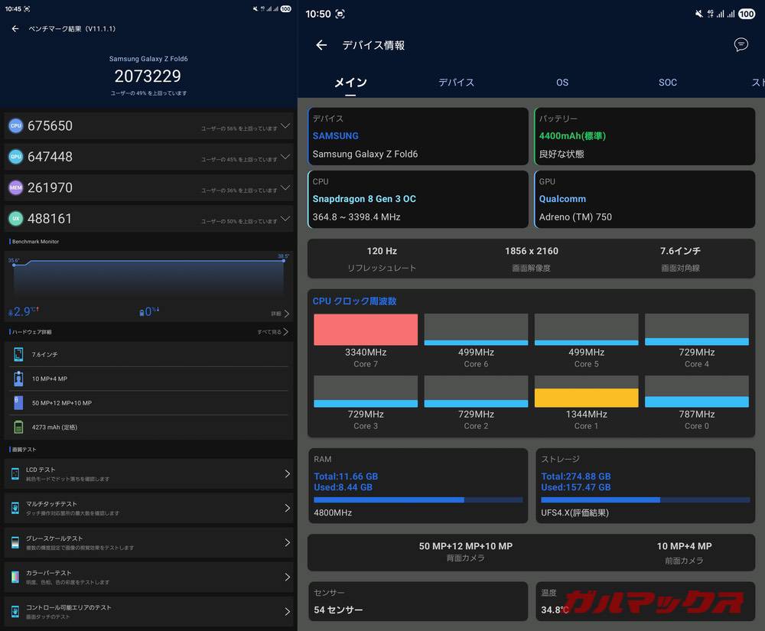Click the total score 2073229
Viewport: 765px width, 631px height.
[x=148, y=76]
